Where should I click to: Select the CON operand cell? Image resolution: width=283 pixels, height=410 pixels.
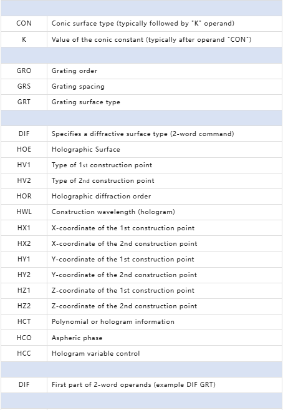pos(24,24)
